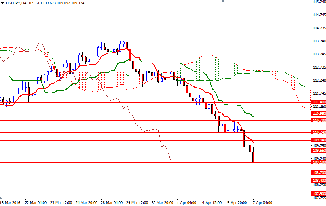Screen dimensions: 326x206
Task: Click the close price 109.124 in header
Action: point(78,3)
